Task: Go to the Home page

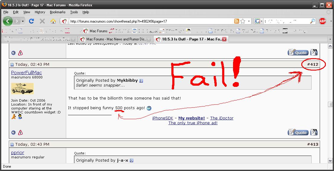Action: click(x=53, y=21)
